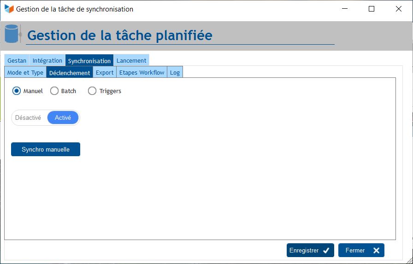View the Log sub-tab

[175, 72]
